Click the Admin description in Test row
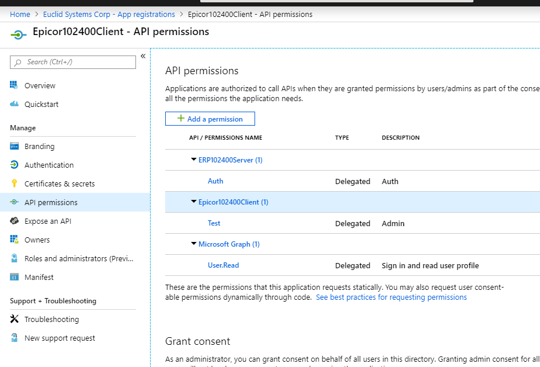 point(393,223)
